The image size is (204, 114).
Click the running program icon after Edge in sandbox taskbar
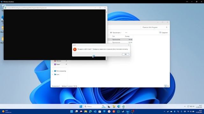coord(123,106)
